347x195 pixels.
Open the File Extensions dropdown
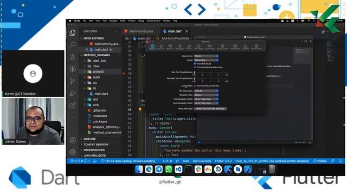pyautogui.click(x=206, y=91)
